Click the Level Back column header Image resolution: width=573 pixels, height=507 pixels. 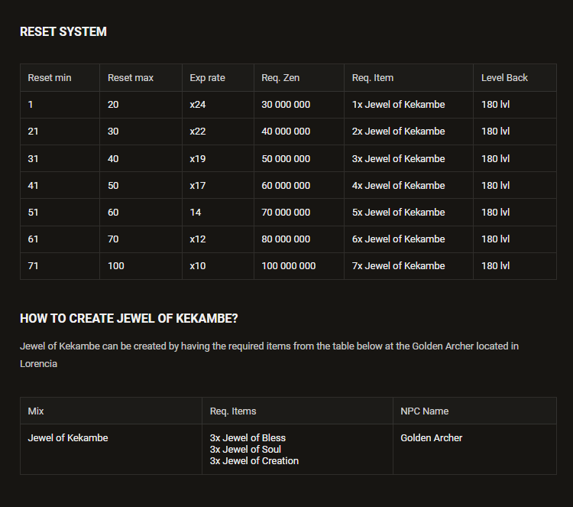[515, 78]
